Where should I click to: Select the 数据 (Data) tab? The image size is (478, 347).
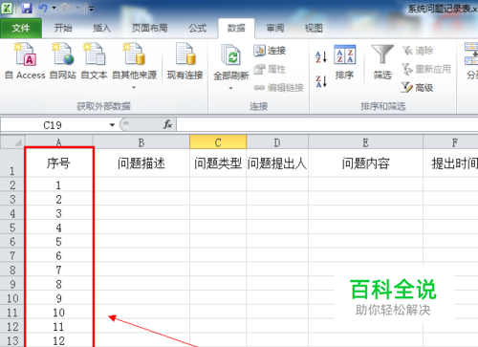236,28
